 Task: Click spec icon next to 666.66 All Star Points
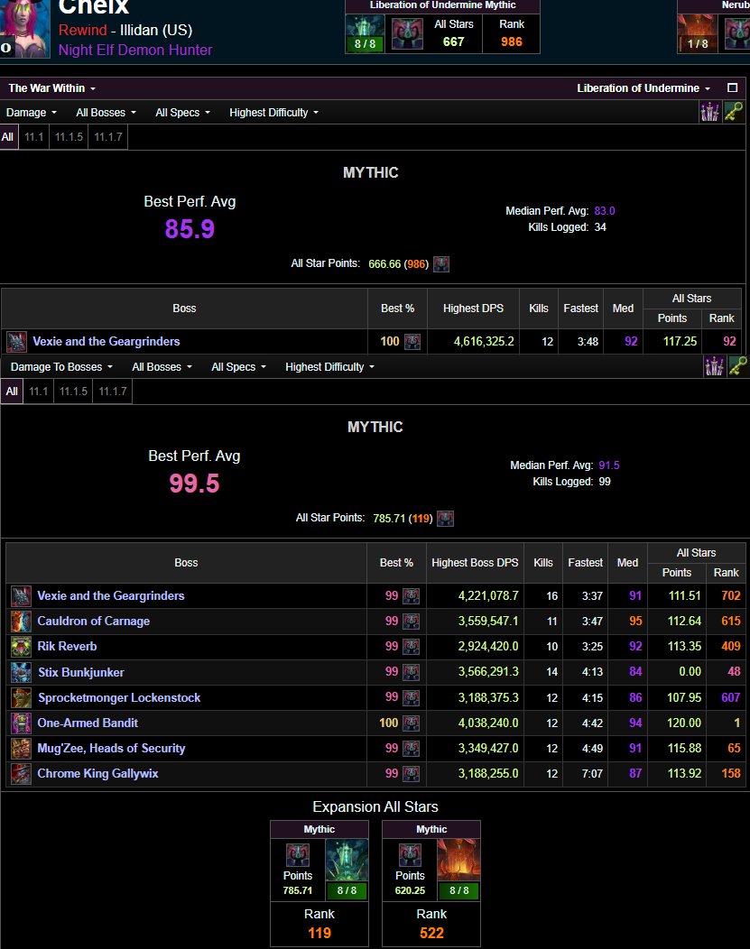(441, 264)
